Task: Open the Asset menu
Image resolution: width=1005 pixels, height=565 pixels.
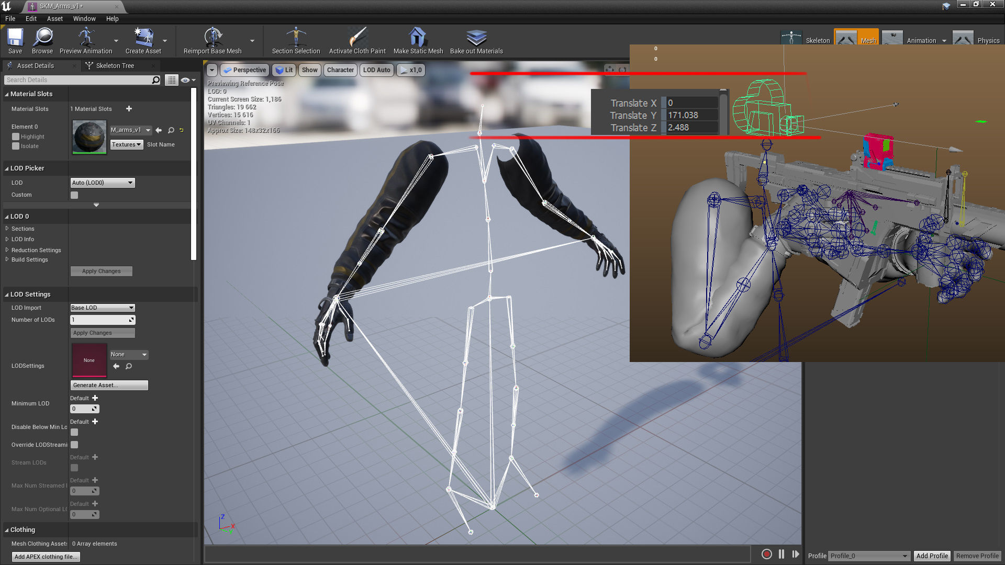Action: click(54, 19)
